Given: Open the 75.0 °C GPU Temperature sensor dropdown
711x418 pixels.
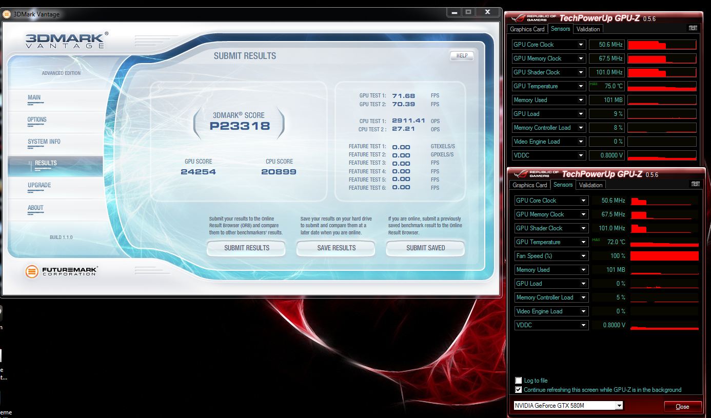Looking at the screenshot, I should pos(581,86).
